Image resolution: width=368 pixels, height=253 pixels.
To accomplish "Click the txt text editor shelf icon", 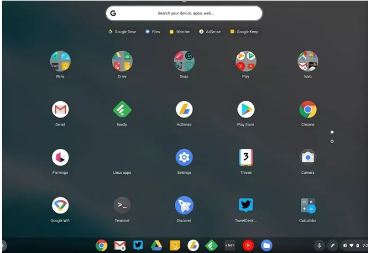I will (230, 245).
